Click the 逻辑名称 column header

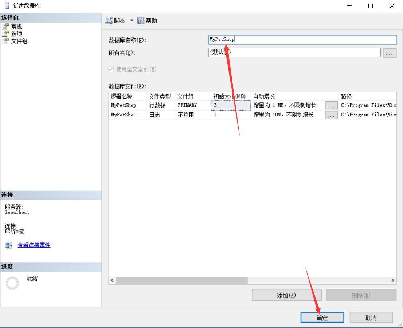pos(127,96)
